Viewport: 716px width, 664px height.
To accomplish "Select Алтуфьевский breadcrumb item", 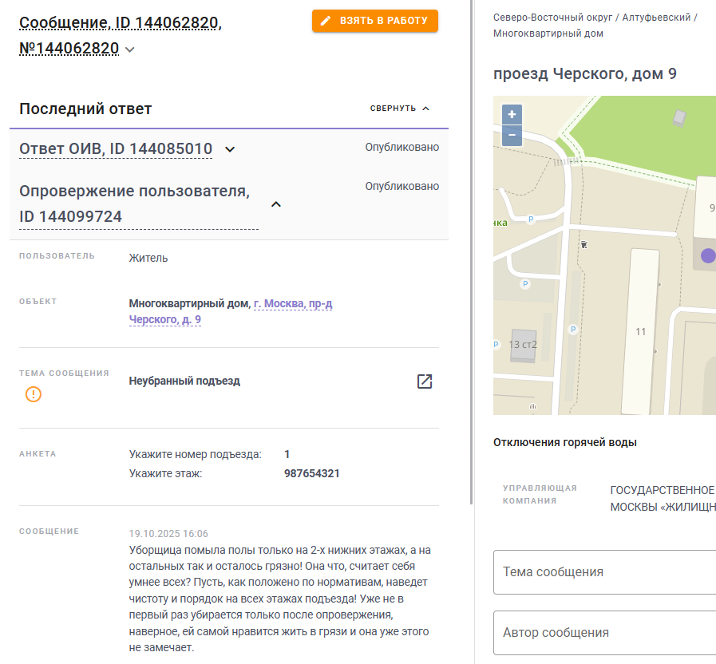I will point(657,17).
